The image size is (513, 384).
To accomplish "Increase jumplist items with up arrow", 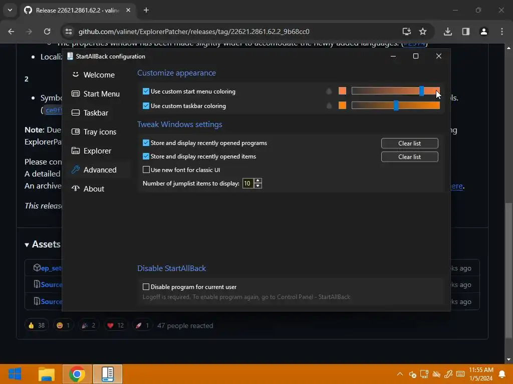I will (x=258, y=181).
